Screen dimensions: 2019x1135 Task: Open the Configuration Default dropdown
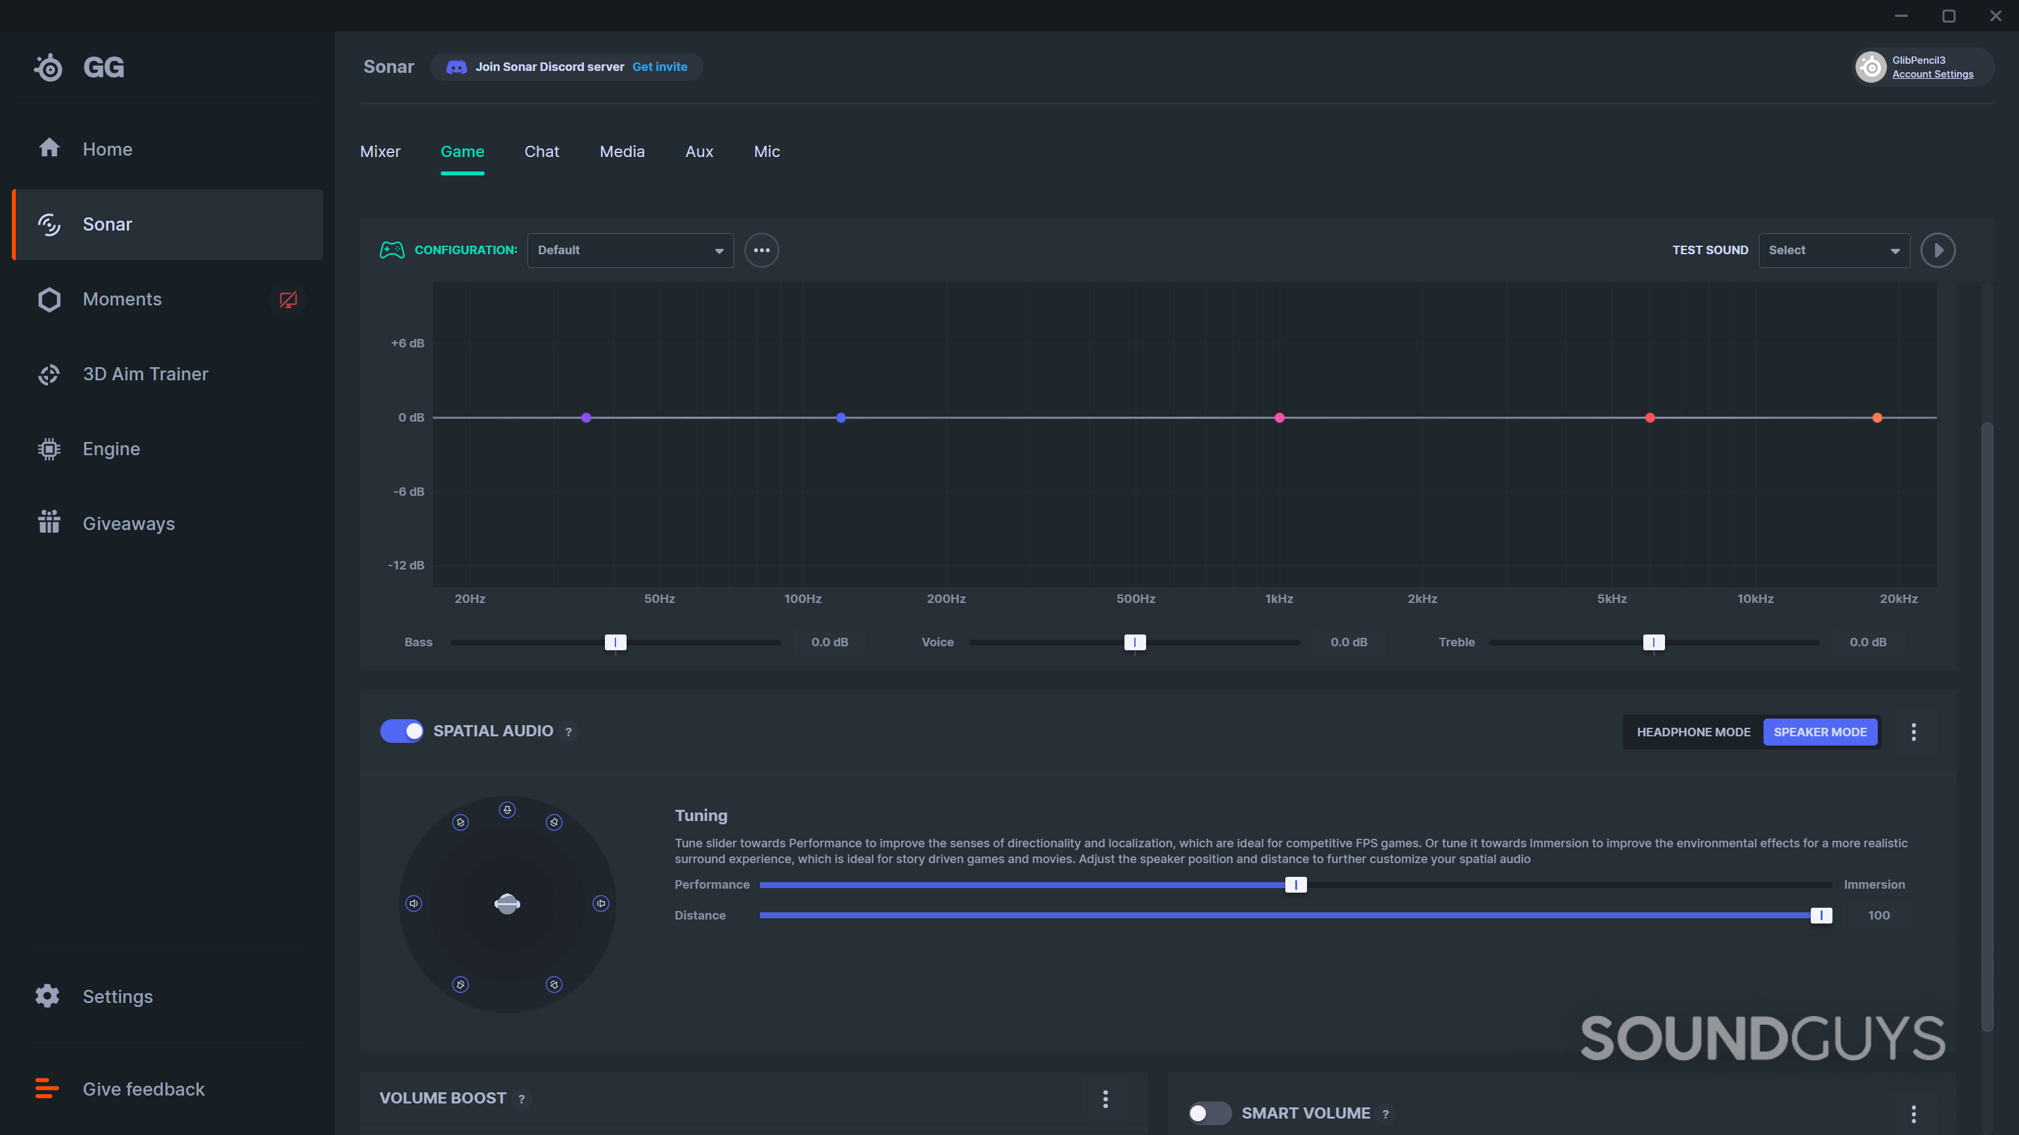[x=630, y=251]
